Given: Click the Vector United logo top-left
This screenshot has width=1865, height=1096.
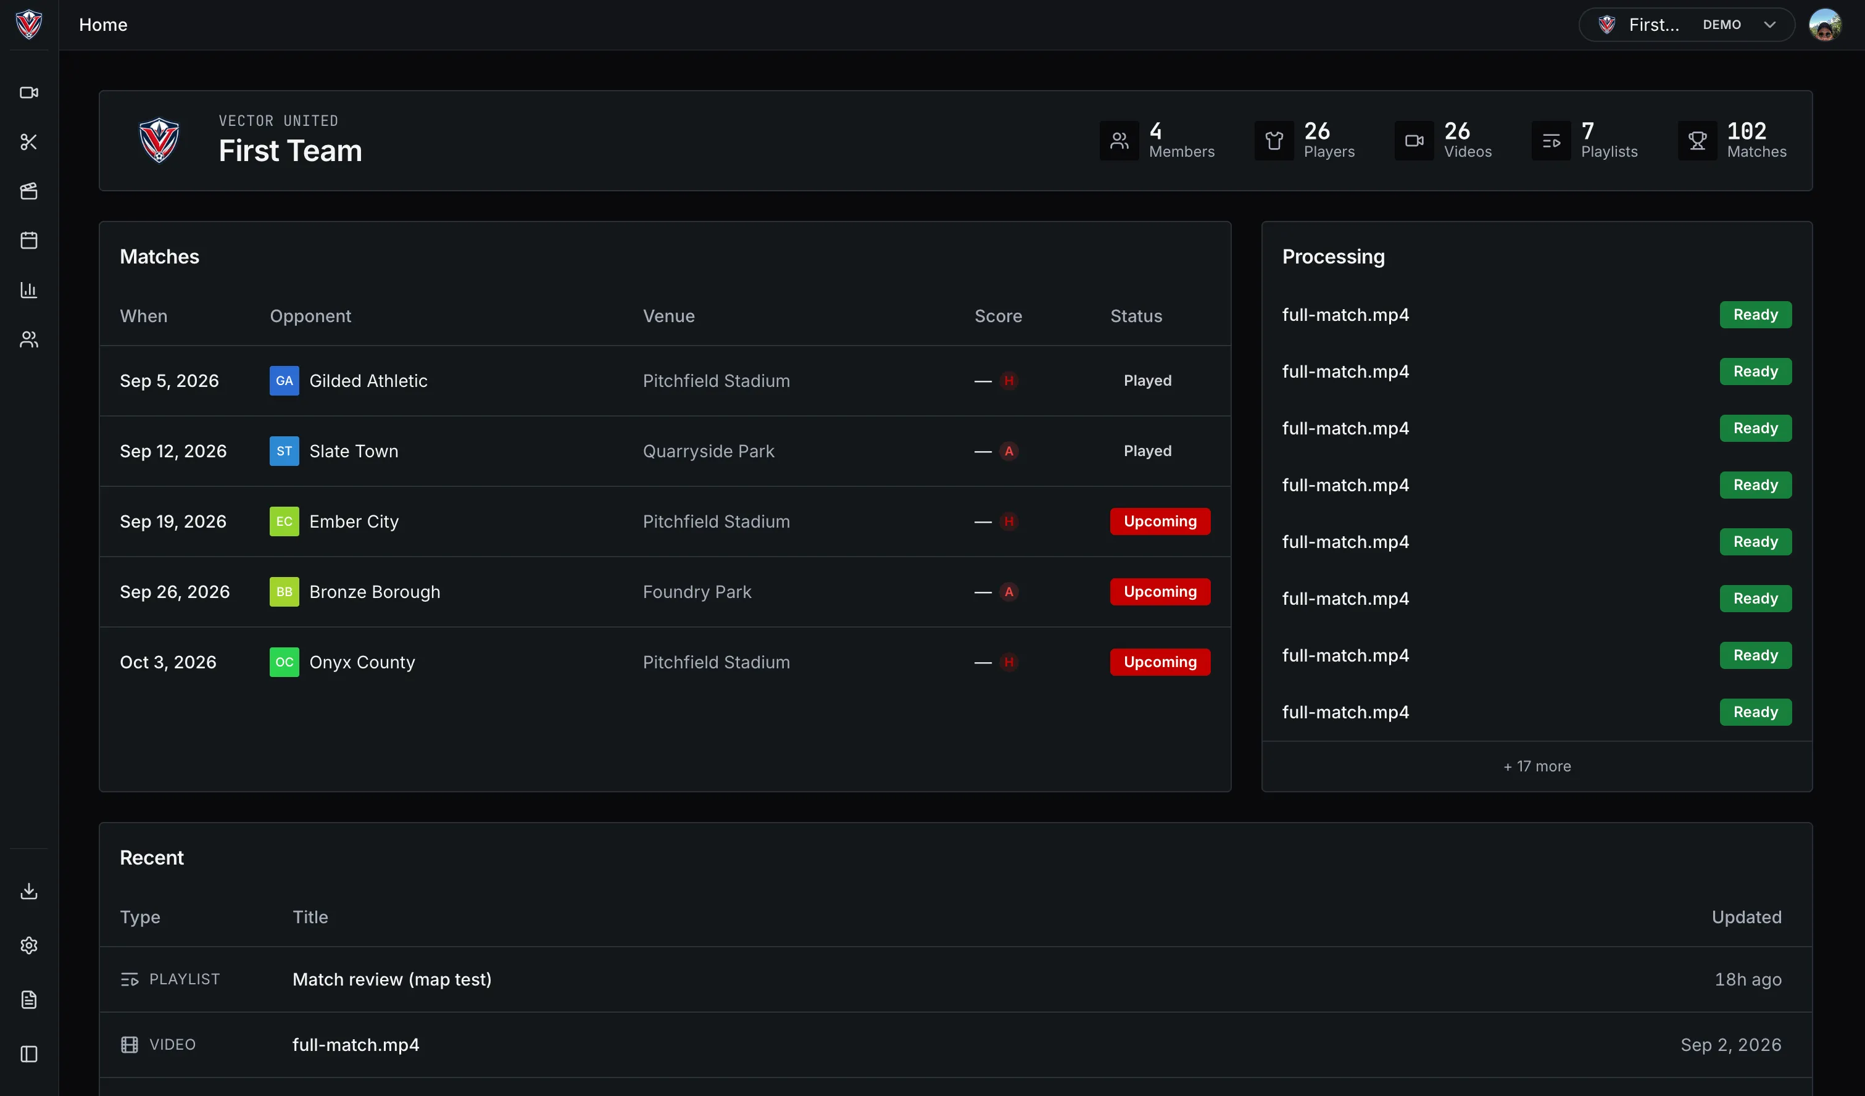Looking at the screenshot, I should (x=29, y=25).
